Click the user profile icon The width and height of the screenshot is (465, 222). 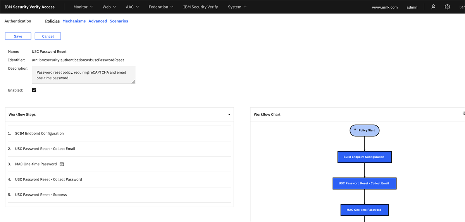tap(433, 7)
